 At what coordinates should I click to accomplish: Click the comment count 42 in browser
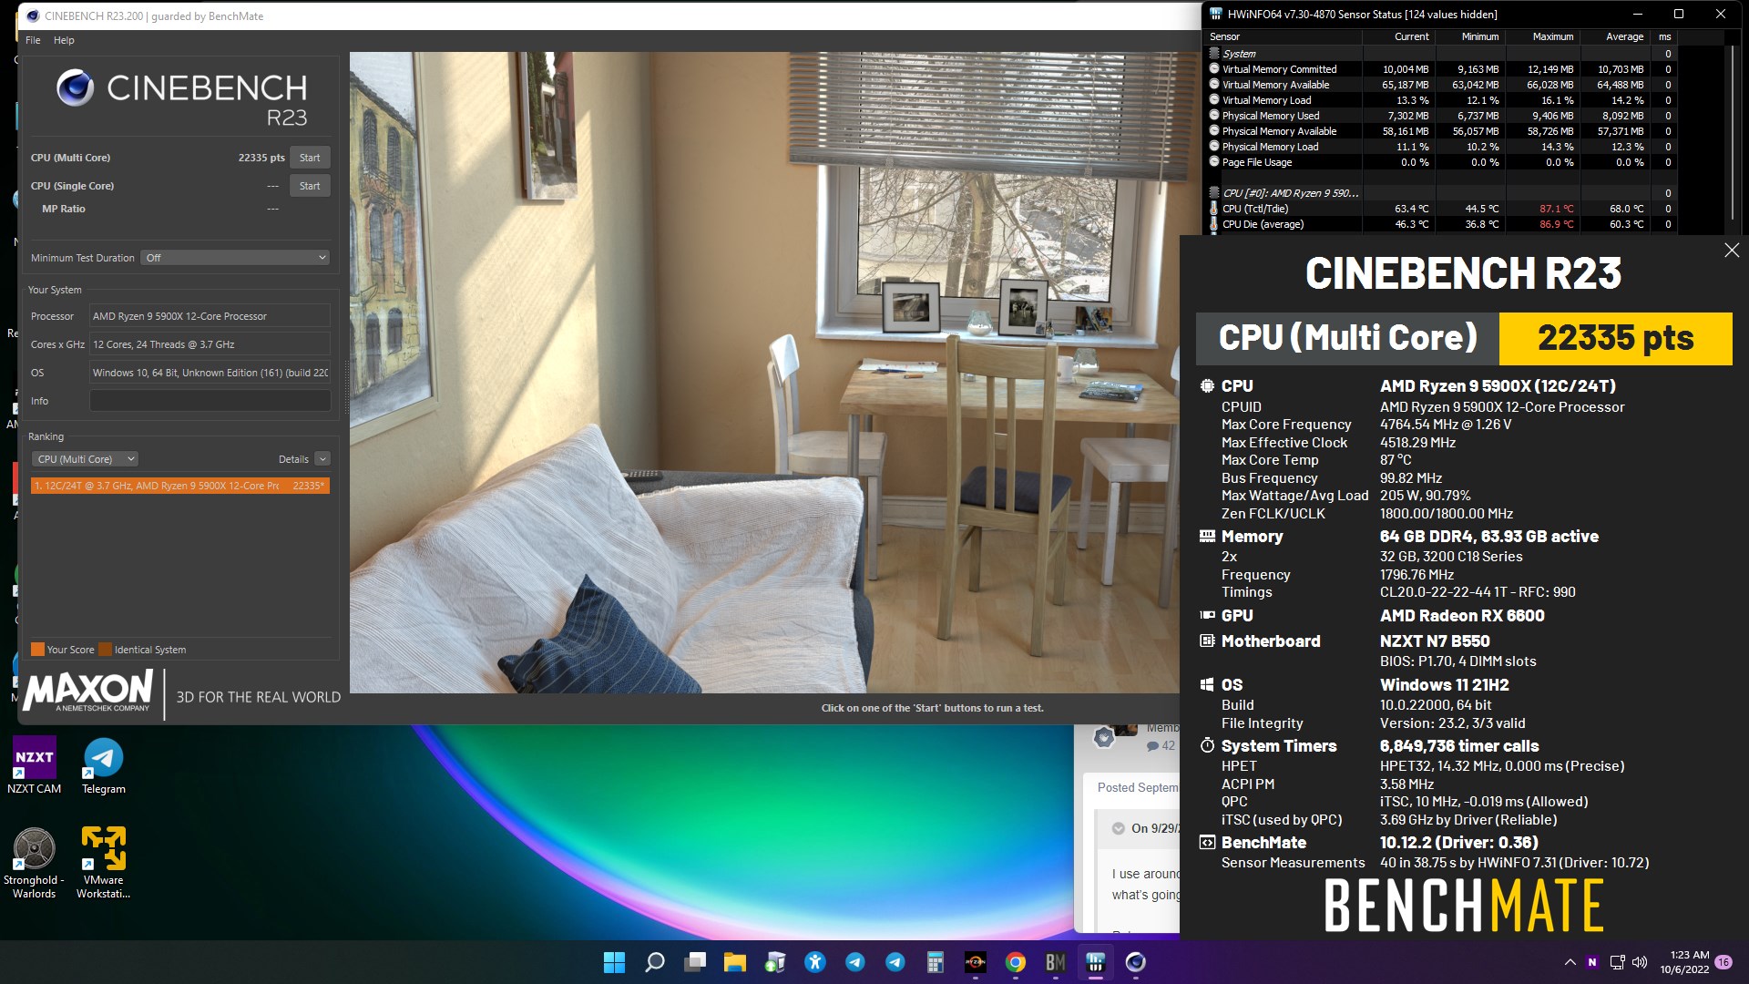[1161, 746]
